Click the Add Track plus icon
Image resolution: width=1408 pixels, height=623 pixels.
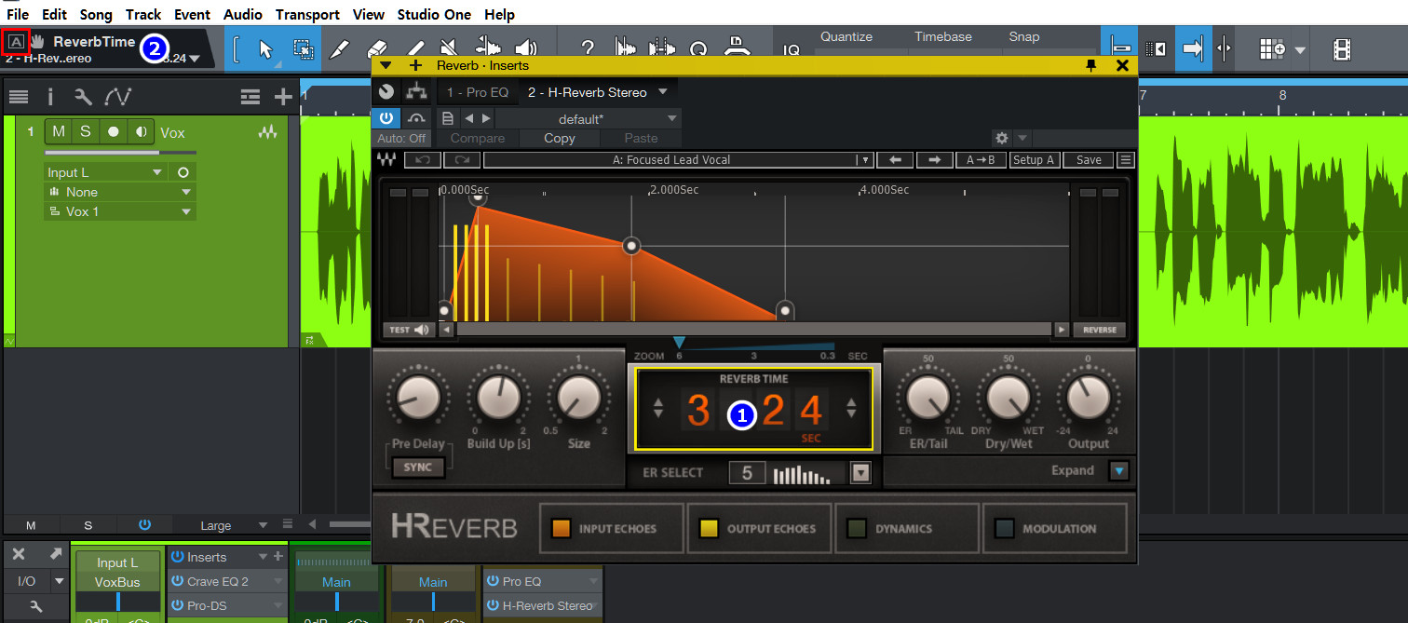(283, 97)
